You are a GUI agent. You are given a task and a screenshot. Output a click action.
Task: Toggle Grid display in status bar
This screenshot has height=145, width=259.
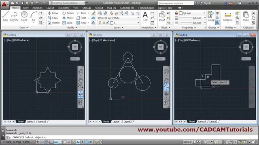click(47, 142)
